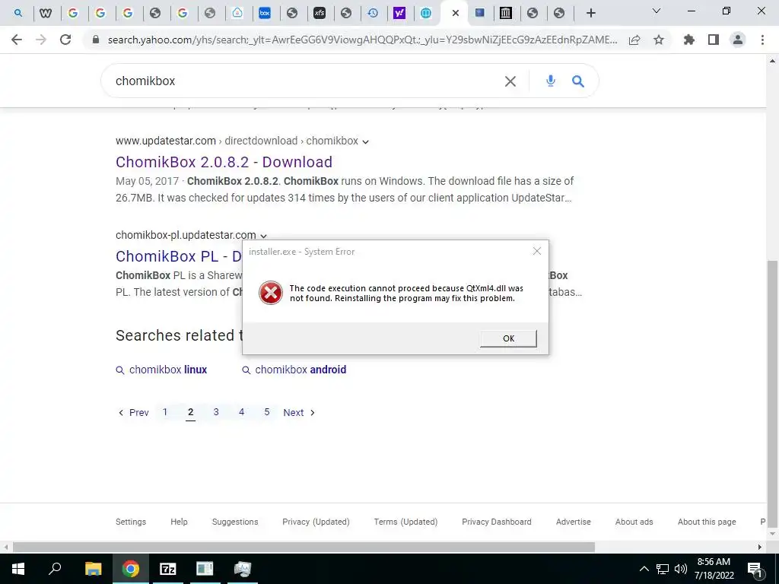Submit search with blue magnifier icon

(578, 81)
